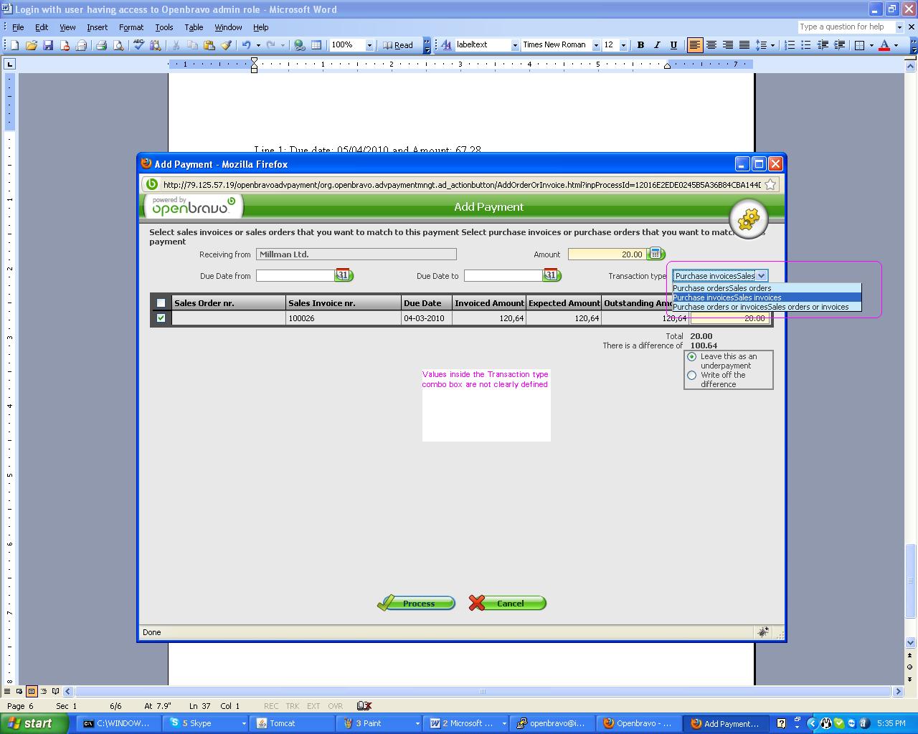Select 'Write off the difference' radio button

(692, 375)
